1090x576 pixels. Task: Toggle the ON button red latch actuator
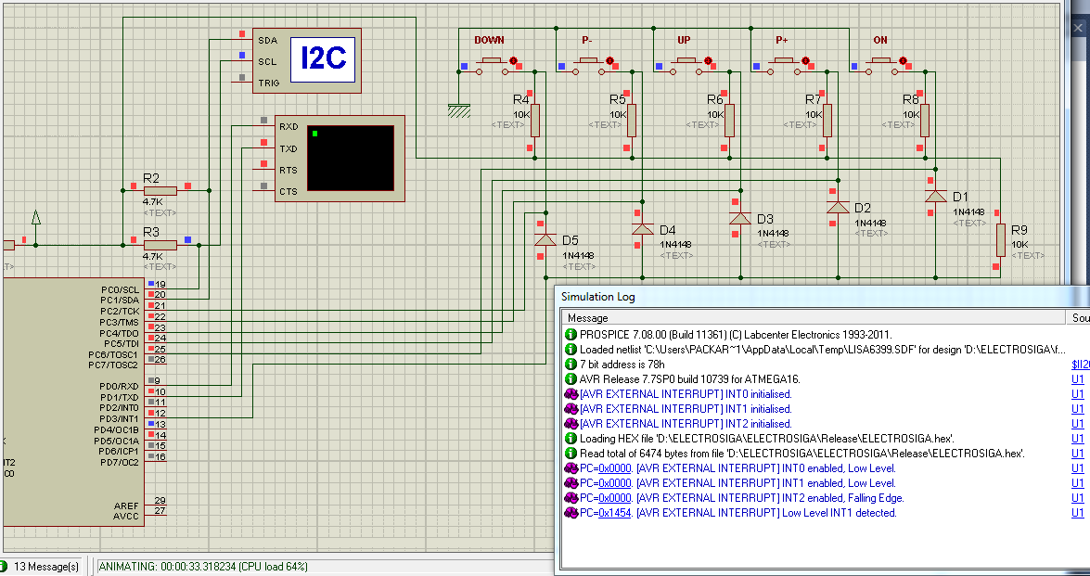[x=903, y=61]
